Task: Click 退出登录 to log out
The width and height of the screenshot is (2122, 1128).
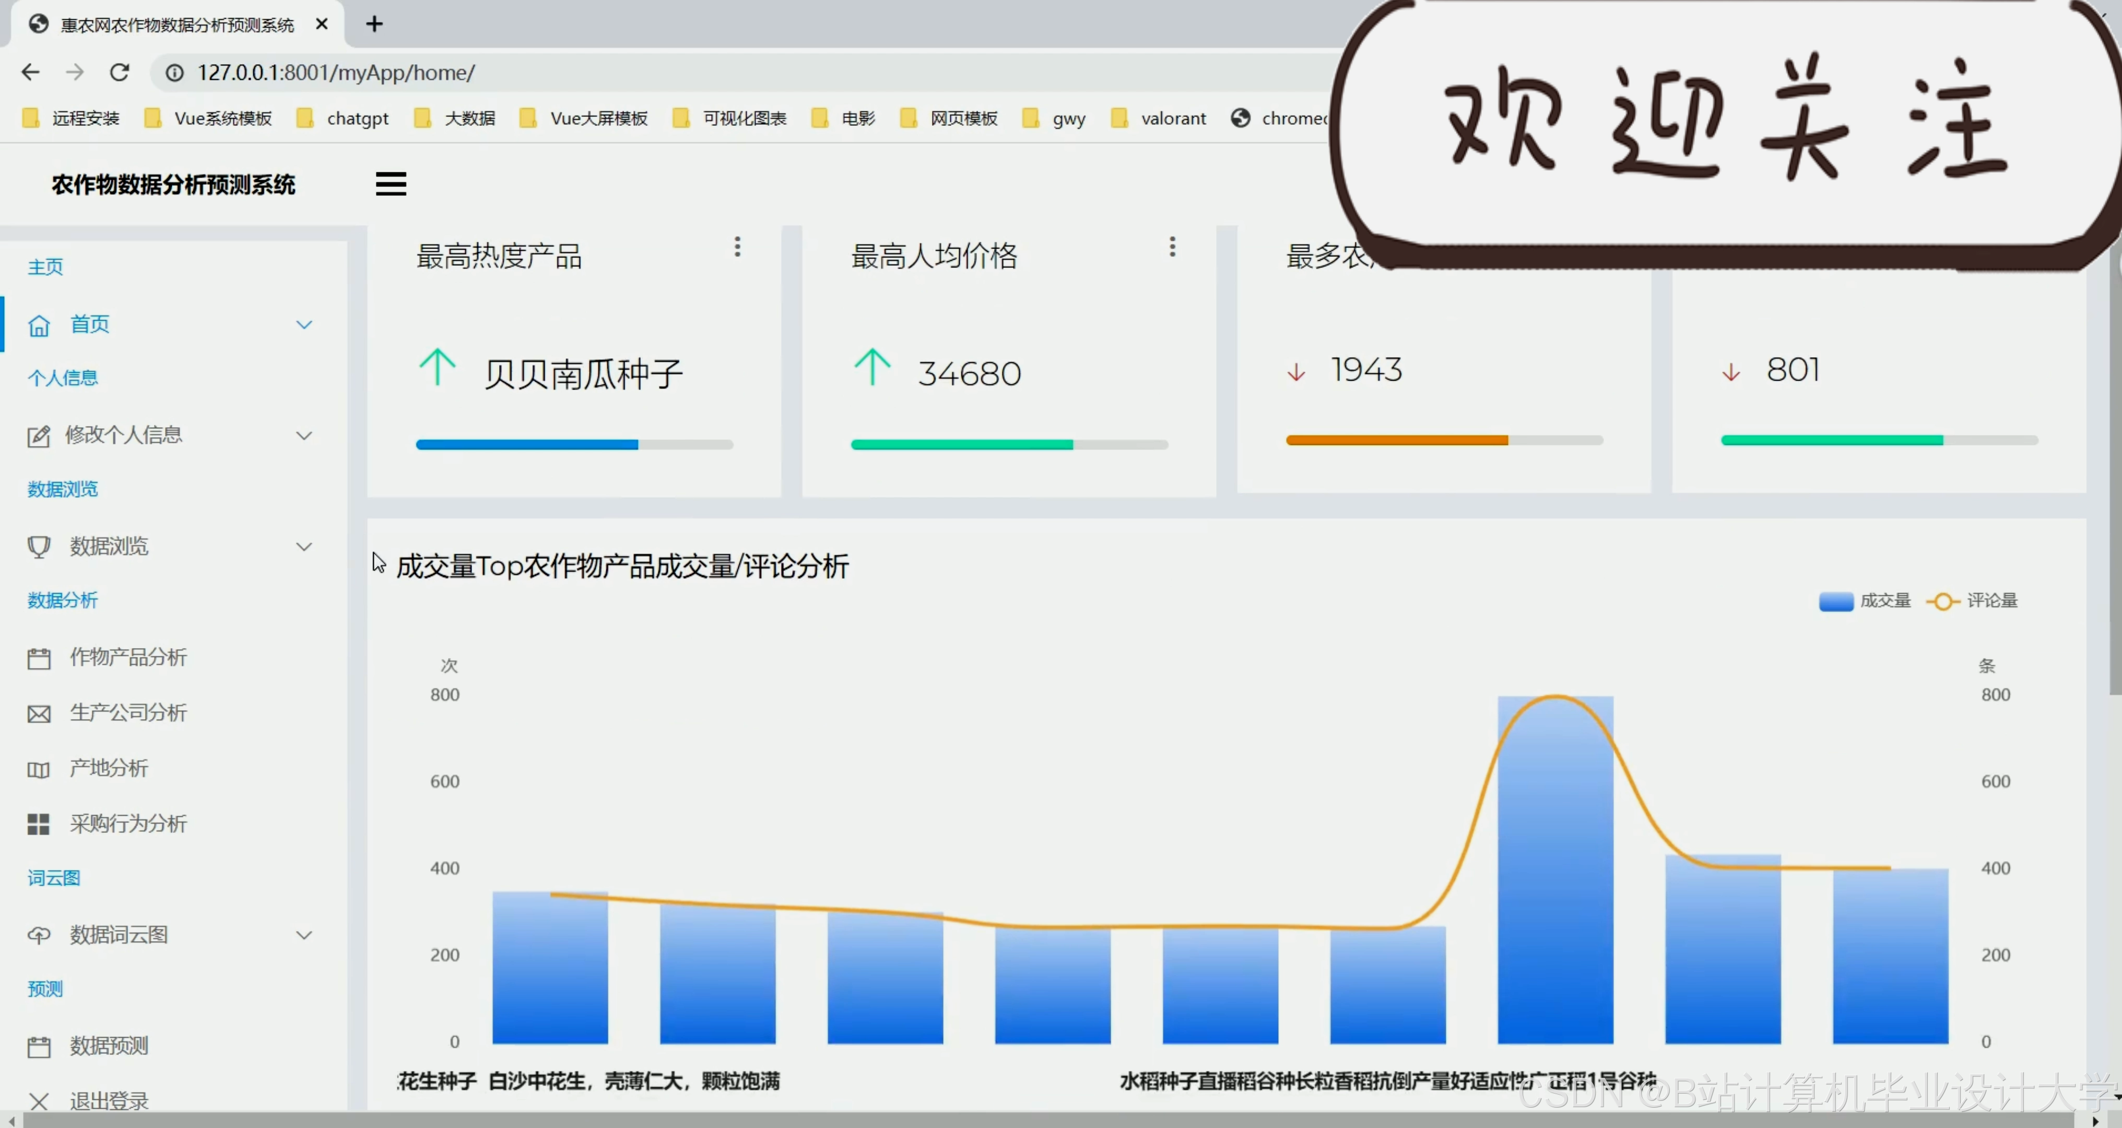Action: tap(109, 1101)
